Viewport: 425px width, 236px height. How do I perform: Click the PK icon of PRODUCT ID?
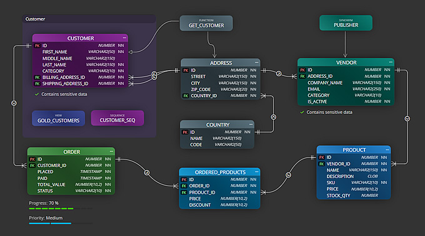(321, 157)
